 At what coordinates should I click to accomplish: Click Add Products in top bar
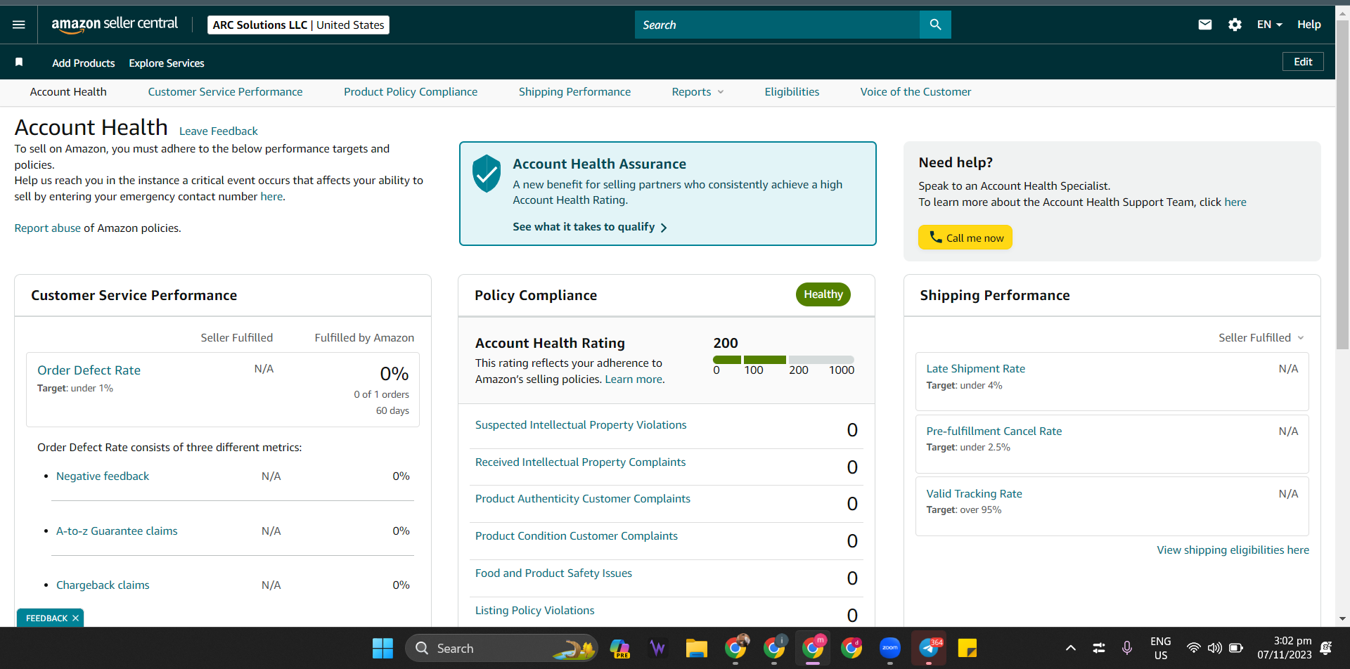tap(84, 63)
